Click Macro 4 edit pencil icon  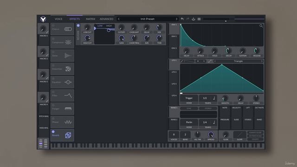click(47, 101)
